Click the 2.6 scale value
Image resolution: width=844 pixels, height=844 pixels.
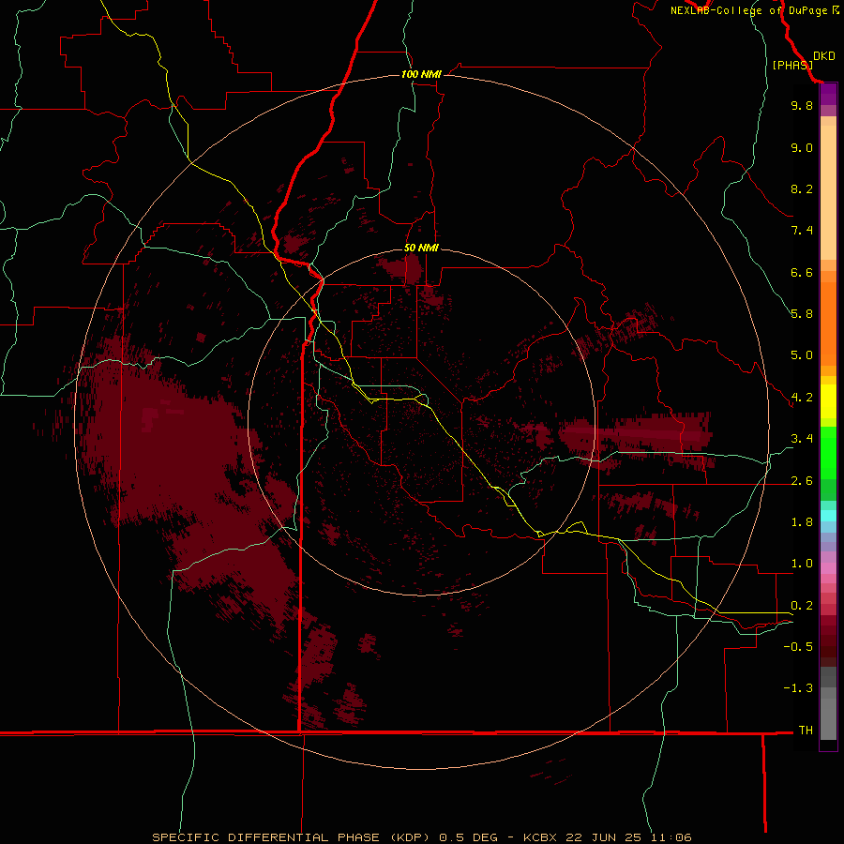click(802, 481)
